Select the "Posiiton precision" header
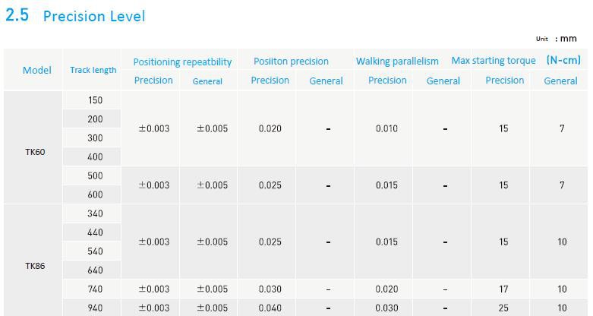The image size is (593, 316). coord(291,61)
